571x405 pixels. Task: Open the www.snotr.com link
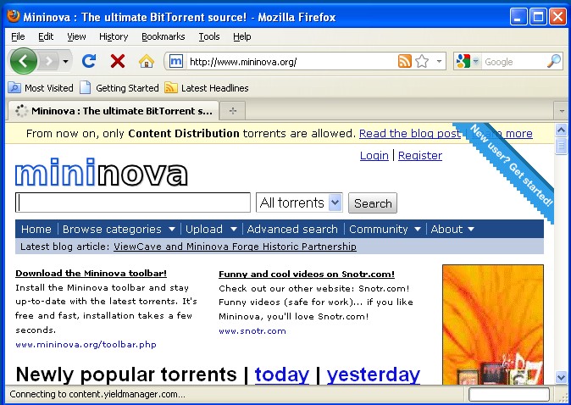(252, 331)
